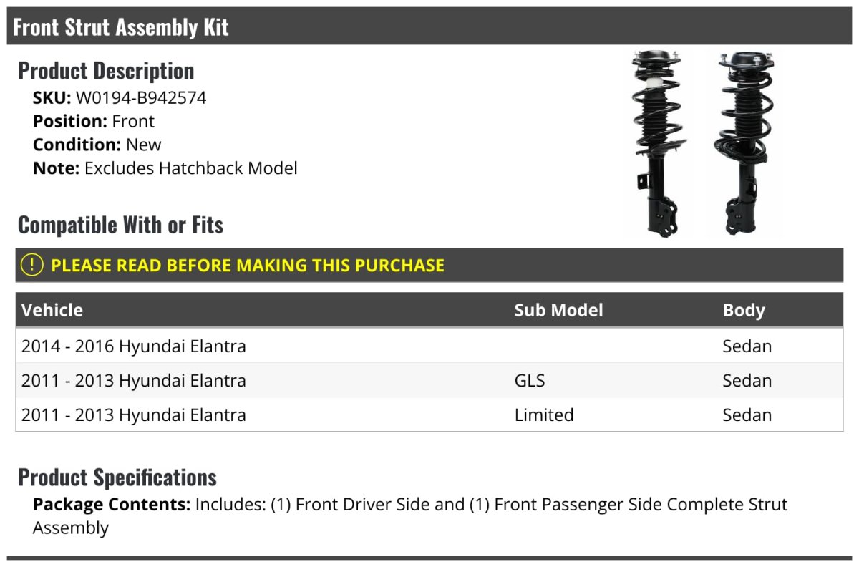This screenshot has width=859, height=567.
Task: Click Sedan body cell in Limited row
Action: pyautogui.click(x=747, y=415)
